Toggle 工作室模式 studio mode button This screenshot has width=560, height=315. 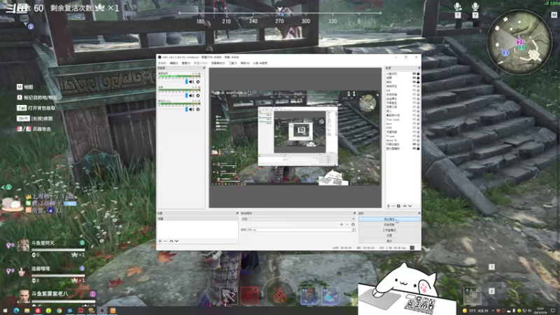click(x=389, y=230)
